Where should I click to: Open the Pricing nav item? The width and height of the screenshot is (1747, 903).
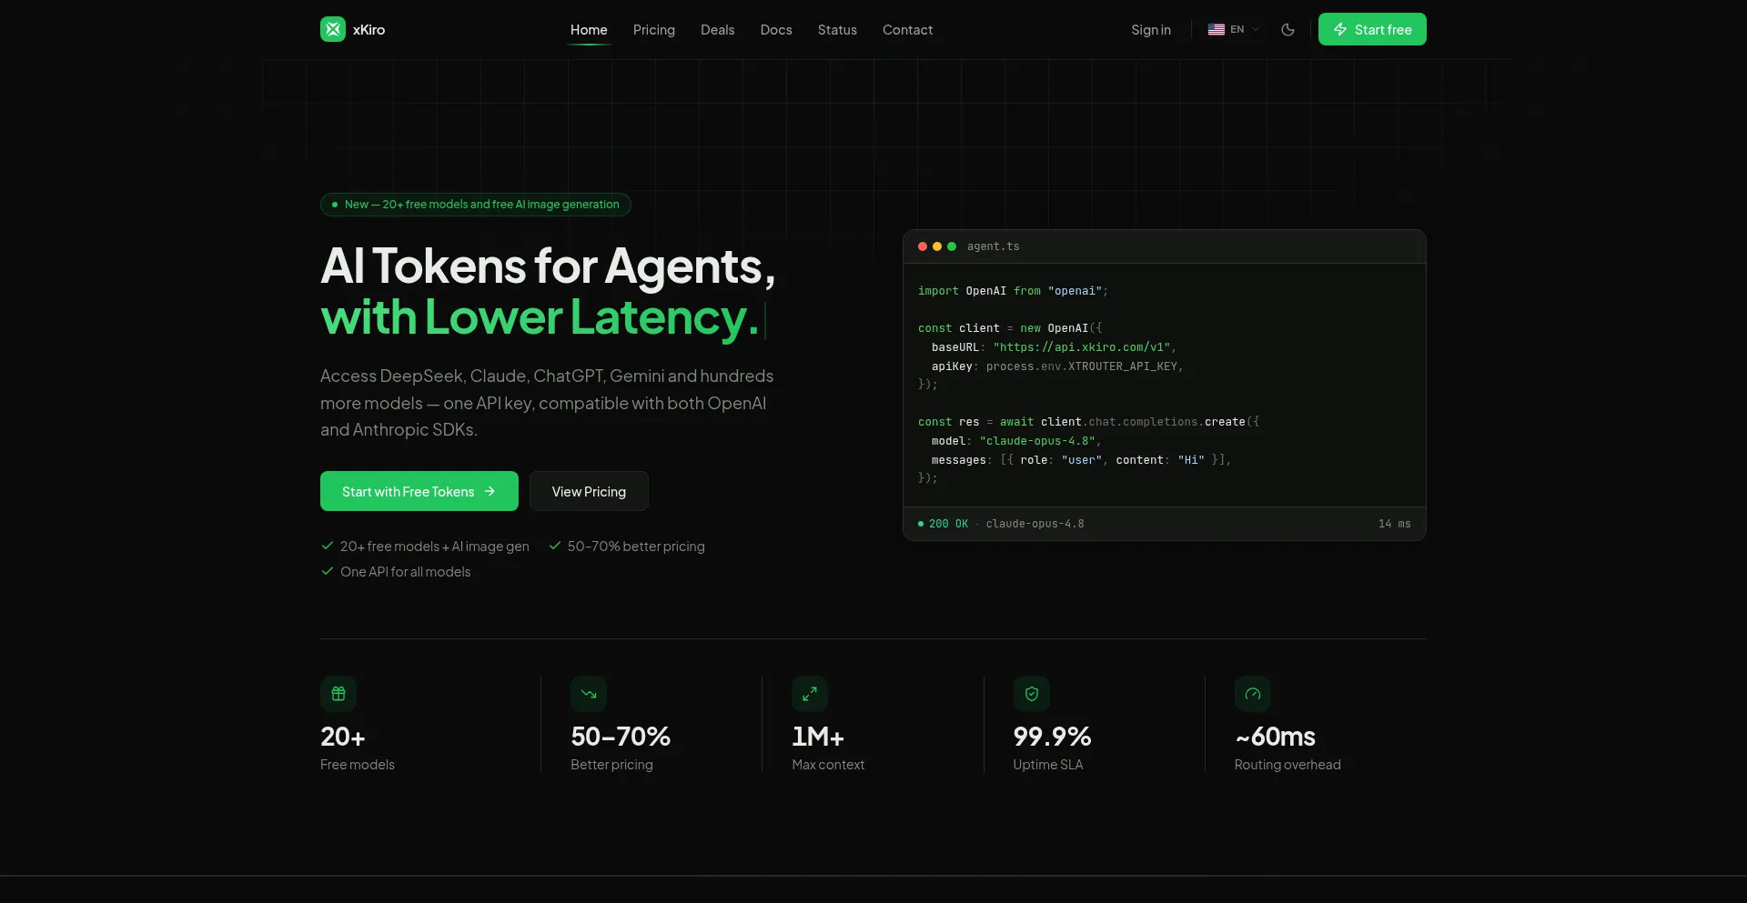(654, 30)
